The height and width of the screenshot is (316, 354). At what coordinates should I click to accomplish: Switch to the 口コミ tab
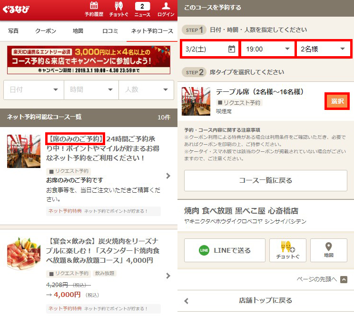tap(110, 31)
